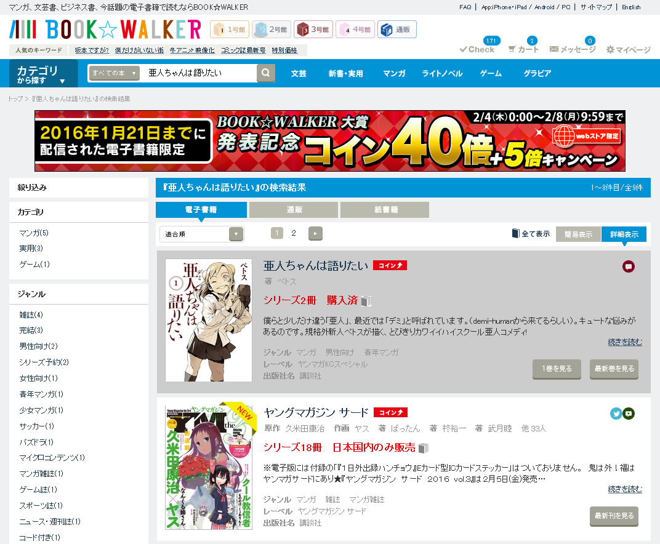This screenshot has height=544, width=660.
Task: Click the 1巻を見る button
Action: [557, 369]
